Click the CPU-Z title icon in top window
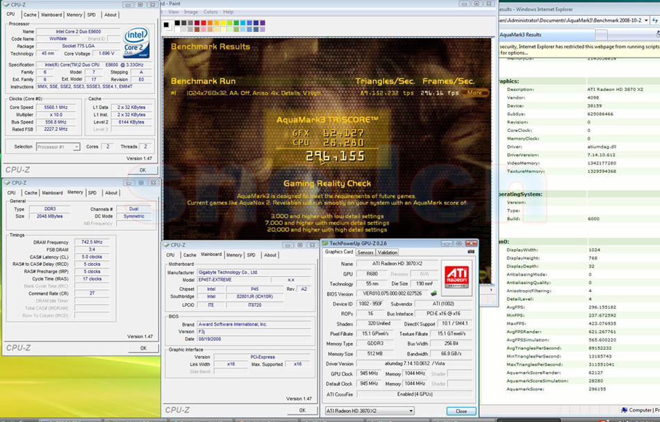The height and width of the screenshot is (422, 660). pyautogui.click(x=6, y=5)
